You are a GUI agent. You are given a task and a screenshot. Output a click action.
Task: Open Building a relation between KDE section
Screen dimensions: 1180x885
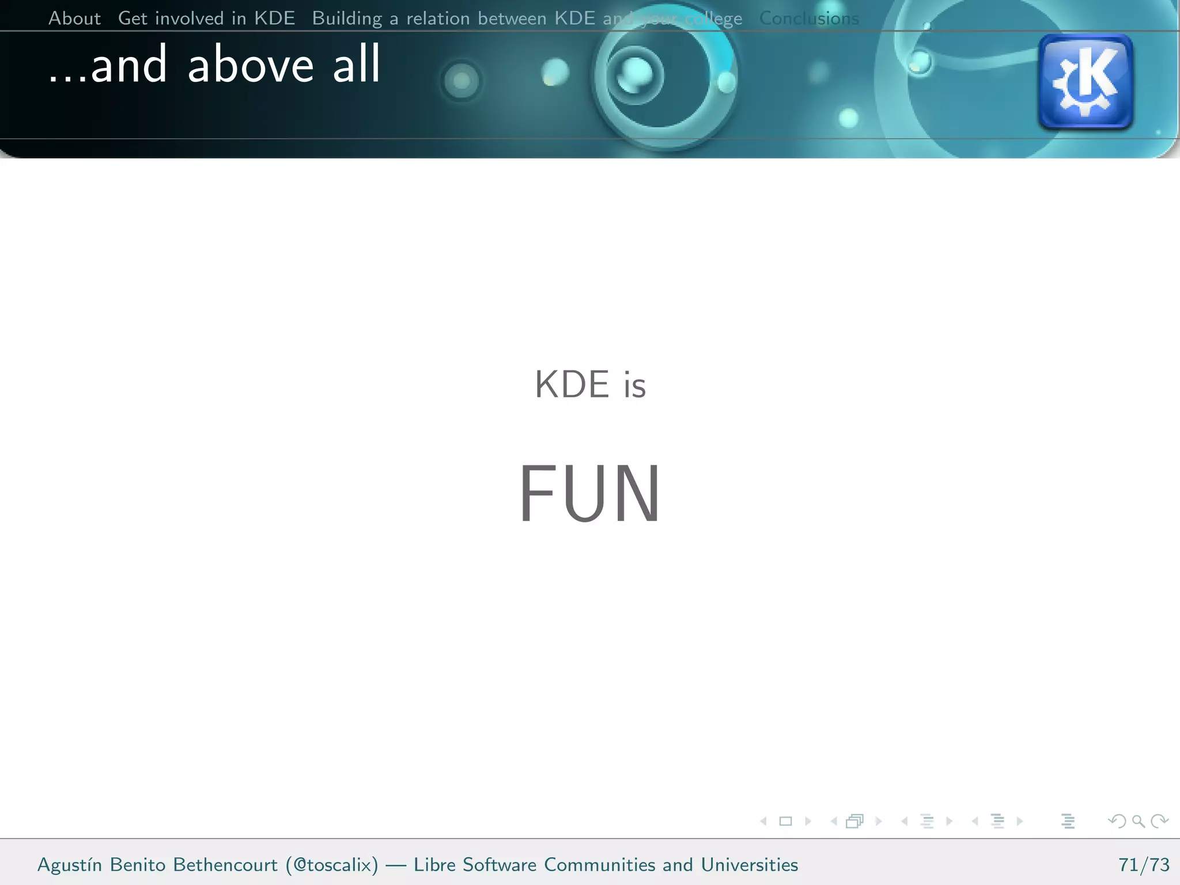point(527,18)
